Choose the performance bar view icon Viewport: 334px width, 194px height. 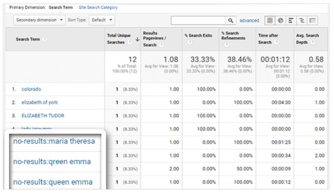pos(291,21)
